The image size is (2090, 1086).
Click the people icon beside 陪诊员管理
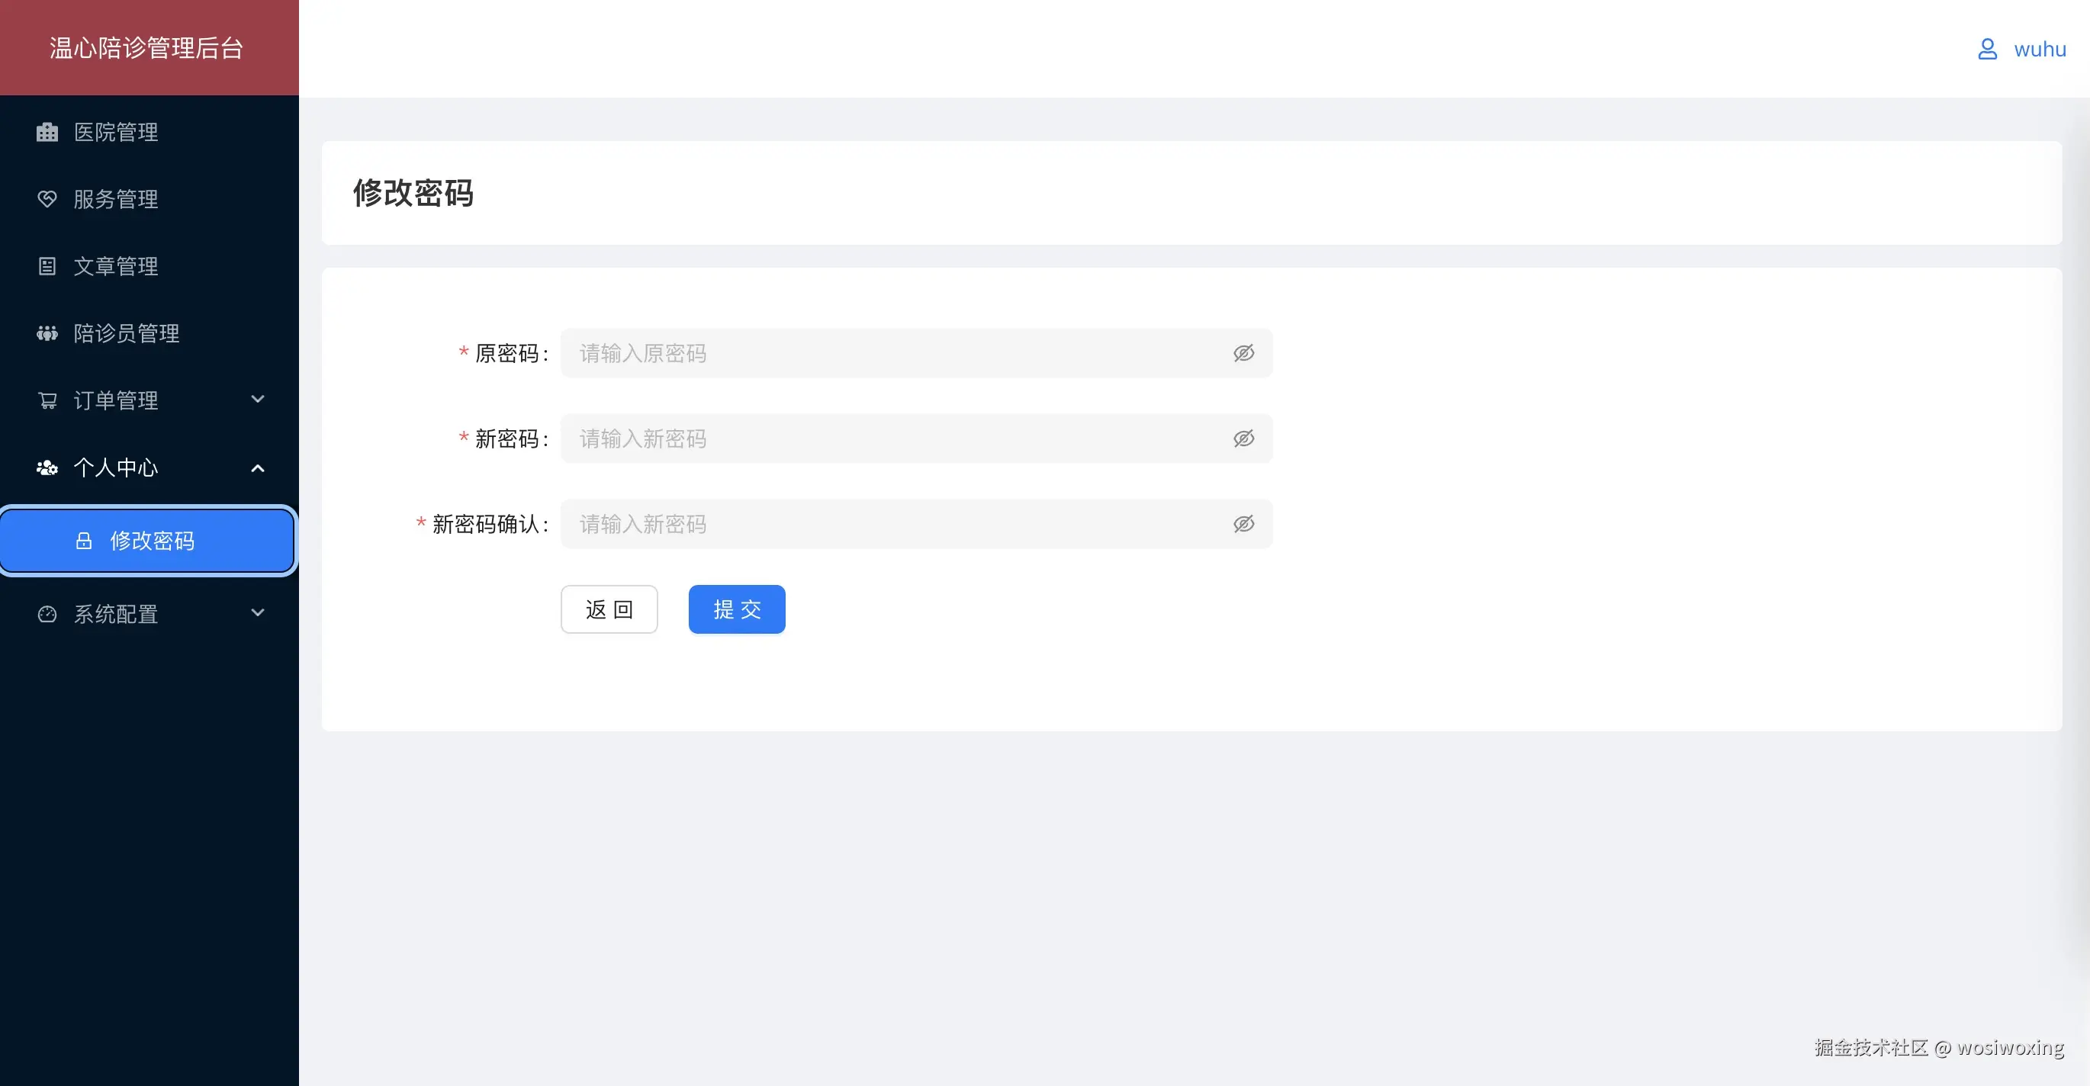pos(47,333)
